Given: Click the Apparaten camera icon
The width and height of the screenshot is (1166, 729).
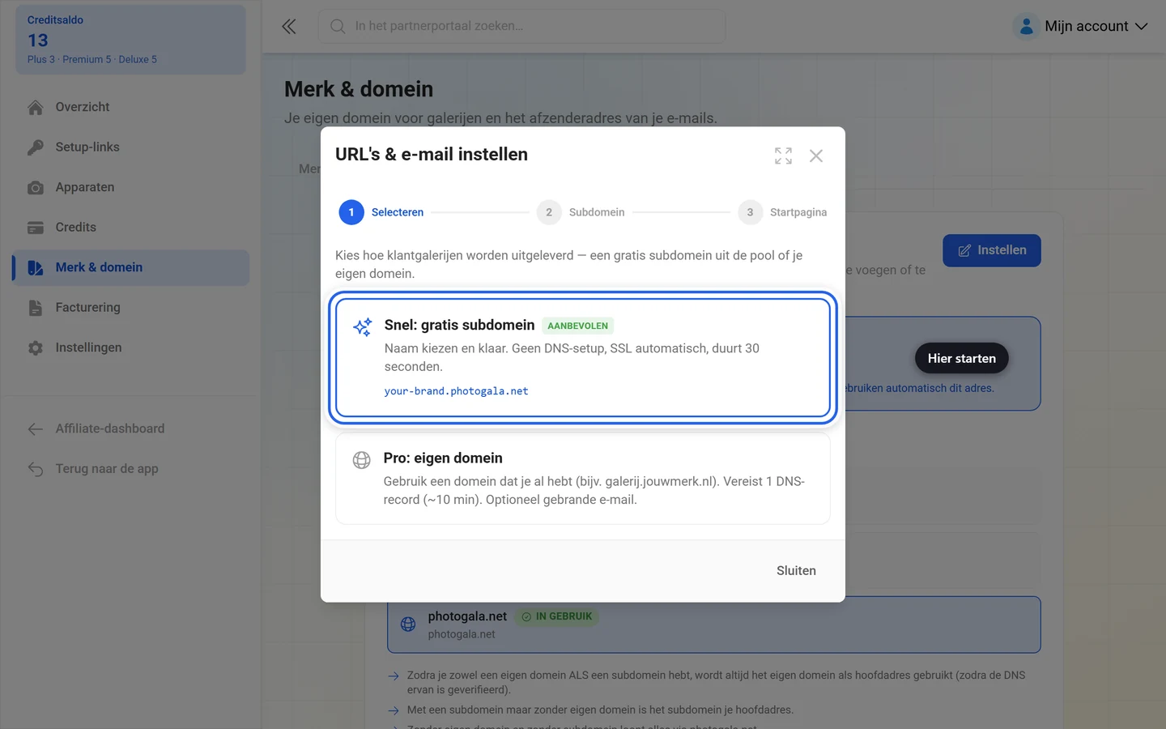Looking at the screenshot, I should (x=36, y=187).
